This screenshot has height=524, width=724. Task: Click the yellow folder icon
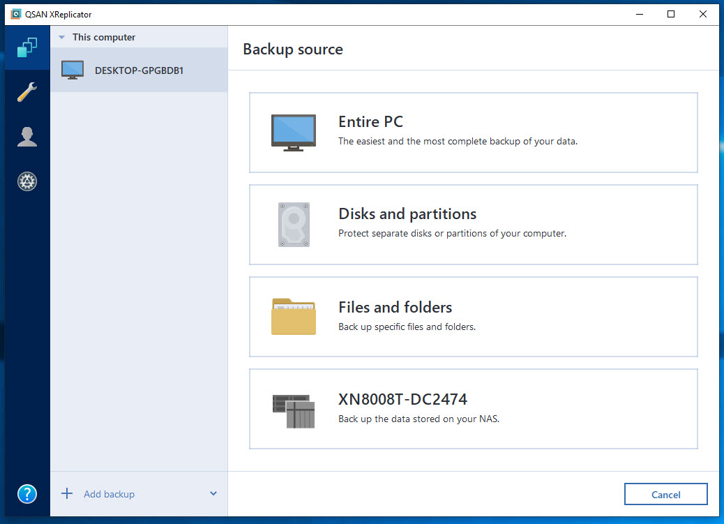click(294, 317)
